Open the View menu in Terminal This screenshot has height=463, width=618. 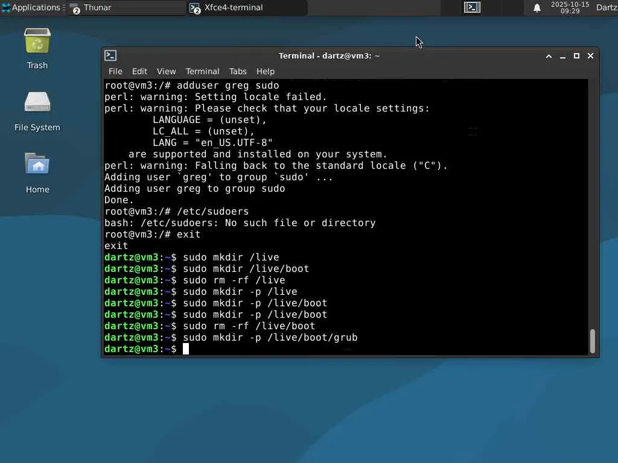(x=167, y=71)
